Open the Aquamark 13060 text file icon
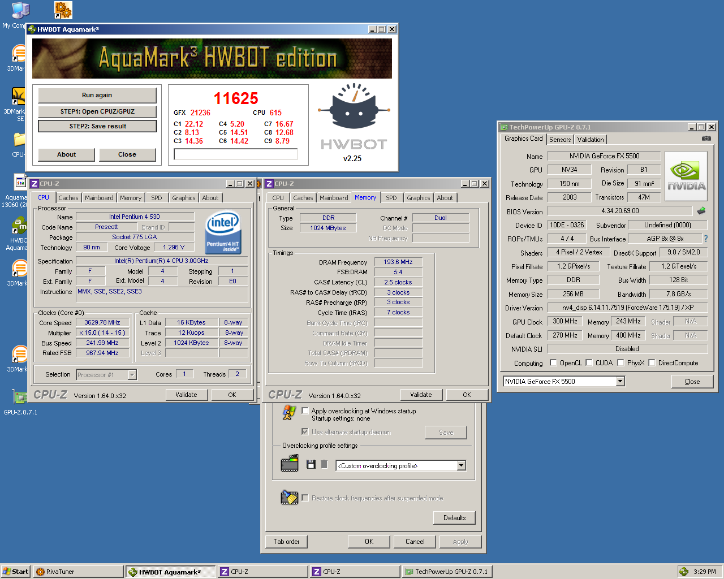The image size is (724, 579). point(20,182)
